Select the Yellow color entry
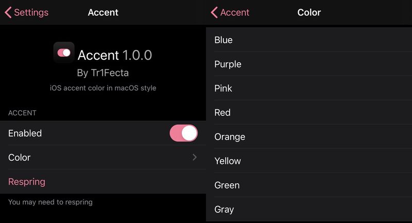 309,161
